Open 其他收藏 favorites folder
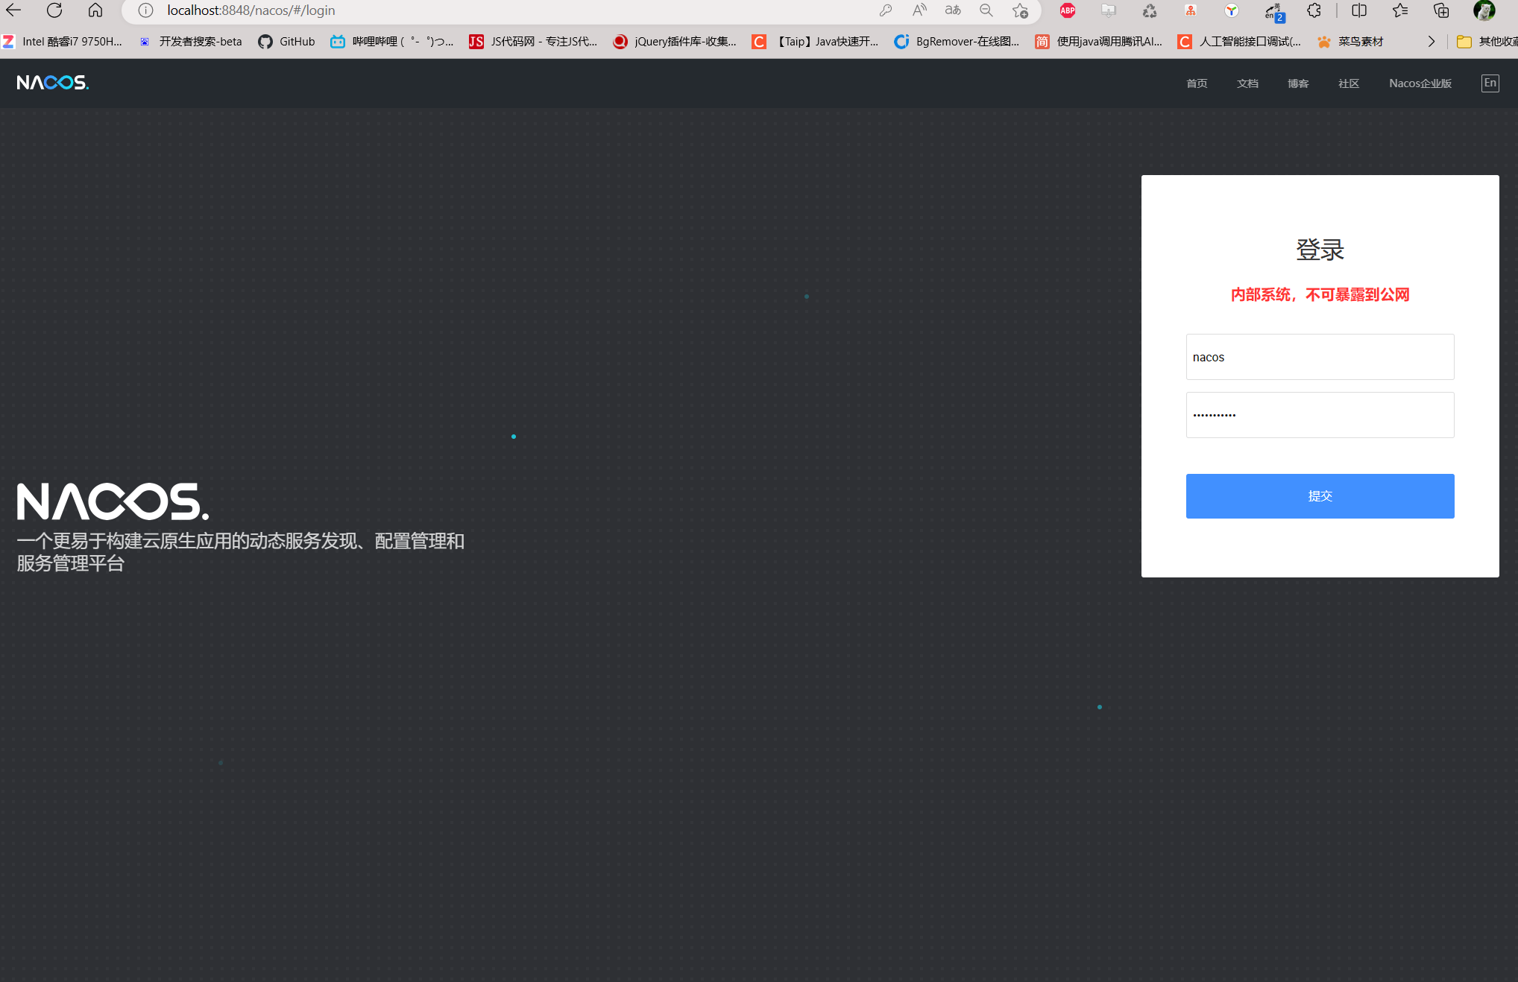 (1487, 42)
